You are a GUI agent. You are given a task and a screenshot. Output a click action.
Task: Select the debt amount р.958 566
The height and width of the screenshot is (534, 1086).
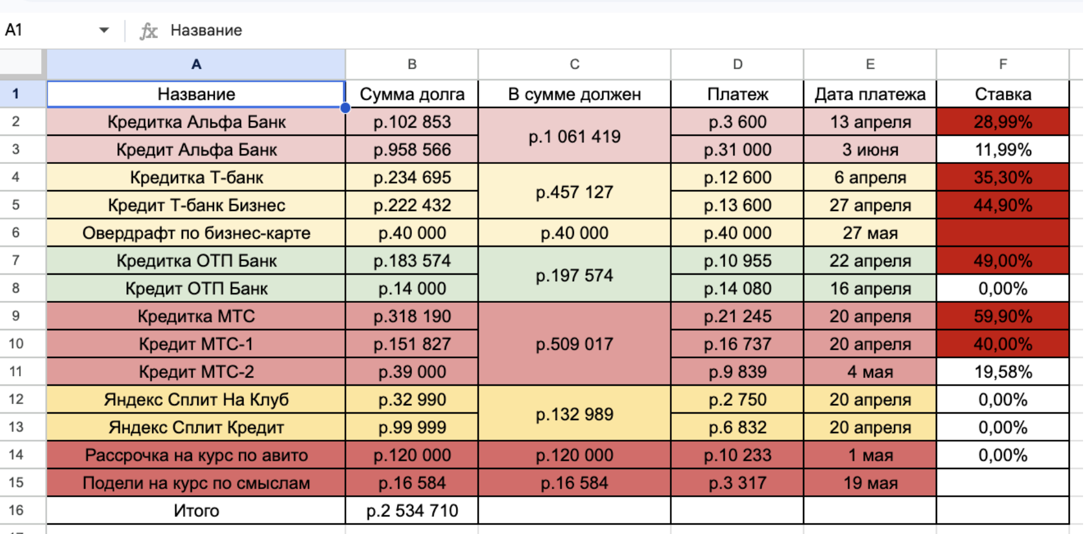(412, 150)
